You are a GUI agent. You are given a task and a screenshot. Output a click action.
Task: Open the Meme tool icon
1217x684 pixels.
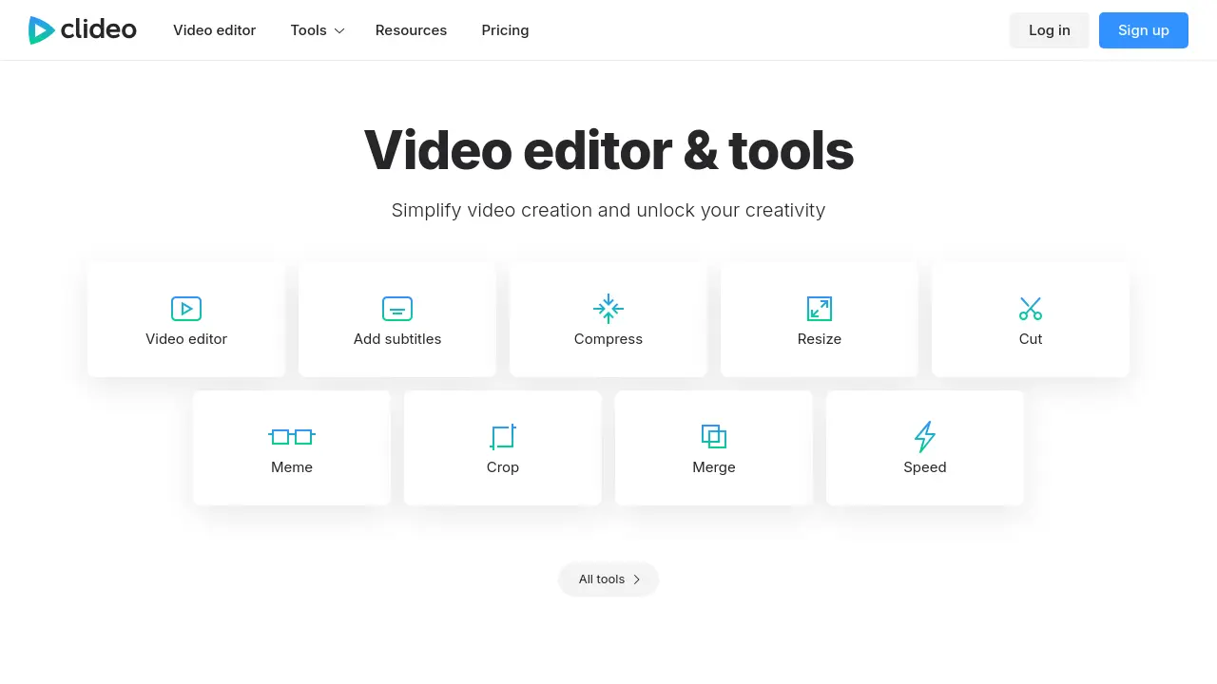[x=292, y=437]
